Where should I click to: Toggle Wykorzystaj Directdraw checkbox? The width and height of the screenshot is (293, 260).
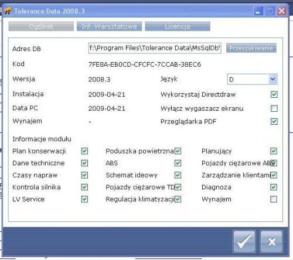click(274, 94)
